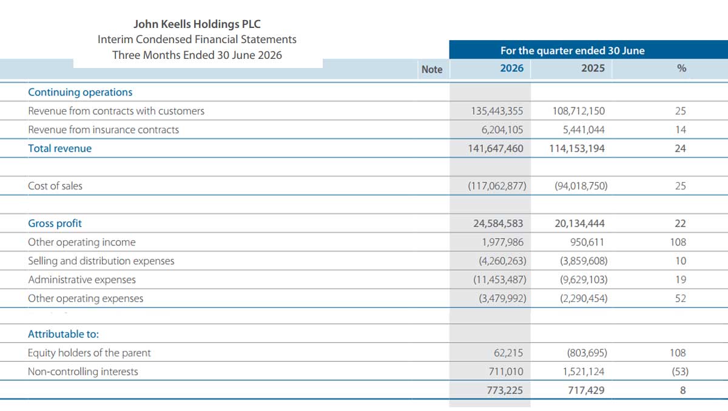Click insurance revenue percentage 14
Image resolution: width=728 pixels, height=411 pixels.
[x=681, y=130]
